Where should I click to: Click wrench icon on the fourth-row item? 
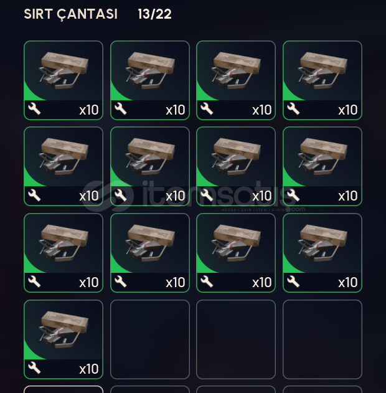tap(34, 368)
